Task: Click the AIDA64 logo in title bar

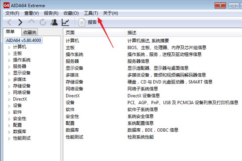Action: pos(6,5)
